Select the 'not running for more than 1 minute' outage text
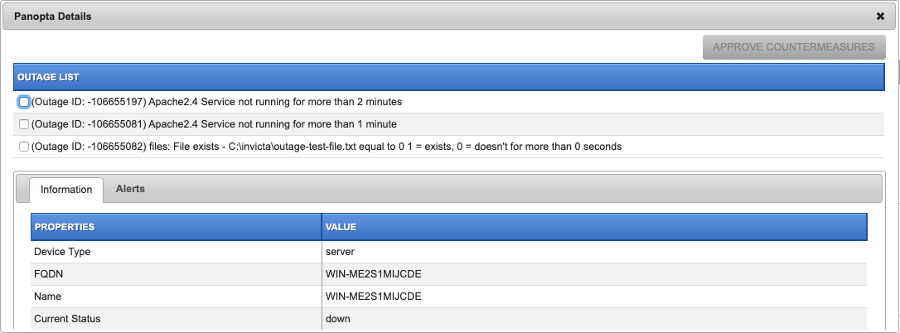 point(214,124)
